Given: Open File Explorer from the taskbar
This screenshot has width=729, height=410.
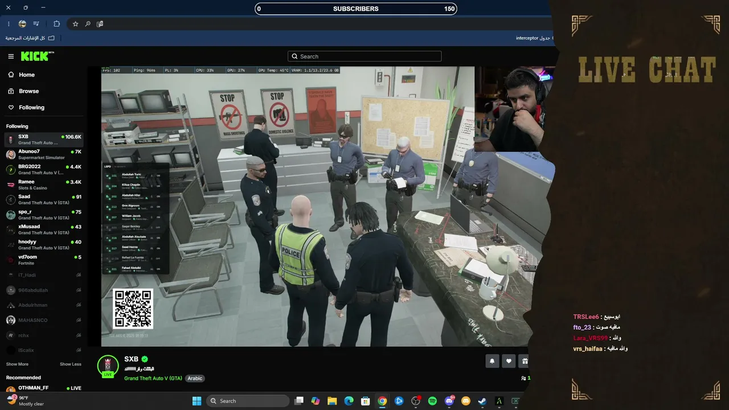Looking at the screenshot, I should pos(332,401).
